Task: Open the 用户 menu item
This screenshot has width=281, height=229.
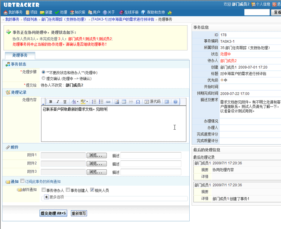Action: tap(94, 12)
